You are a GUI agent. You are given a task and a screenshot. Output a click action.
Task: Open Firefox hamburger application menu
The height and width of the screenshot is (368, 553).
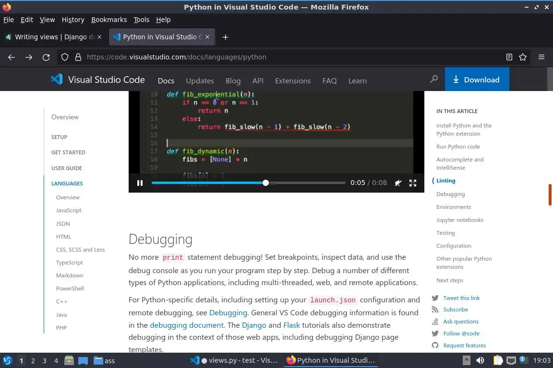click(x=541, y=57)
